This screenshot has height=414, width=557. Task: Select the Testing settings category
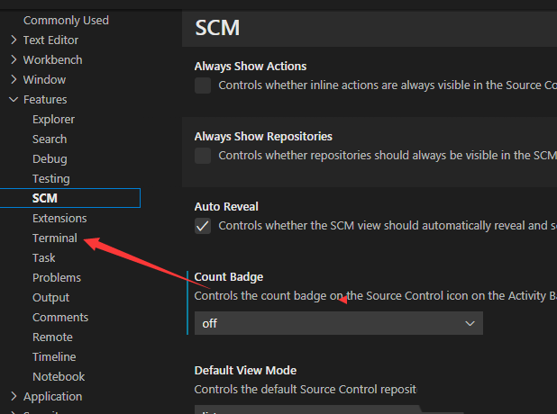click(50, 178)
